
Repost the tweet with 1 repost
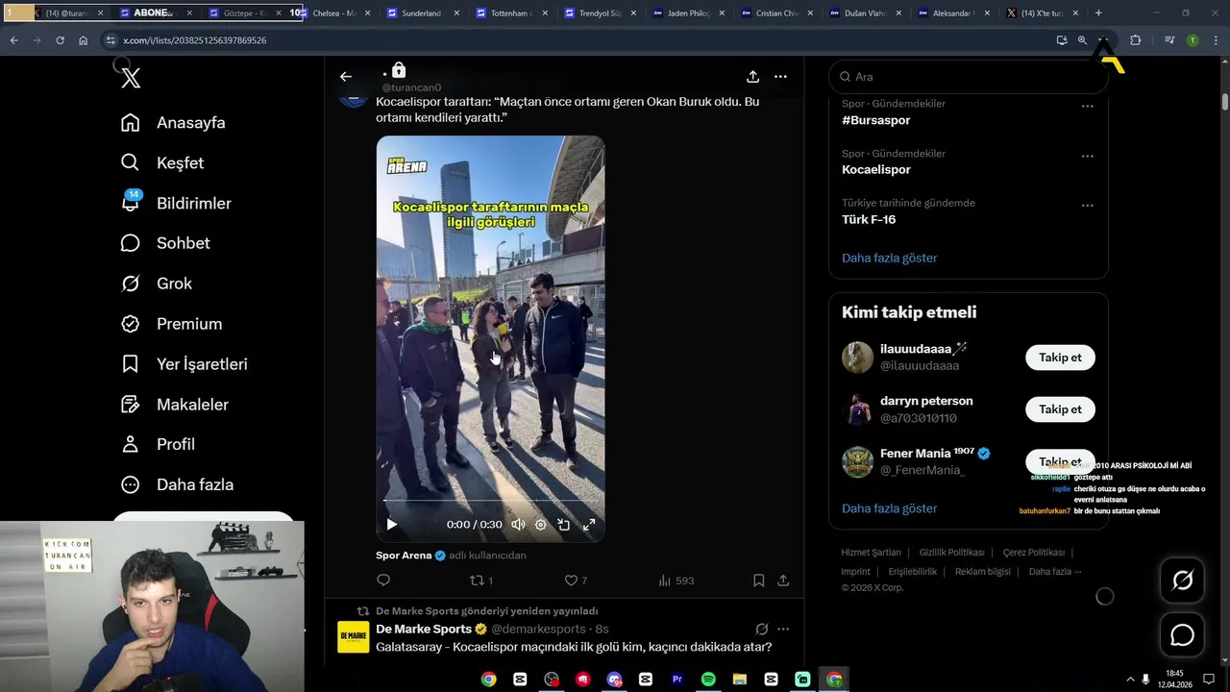click(480, 581)
